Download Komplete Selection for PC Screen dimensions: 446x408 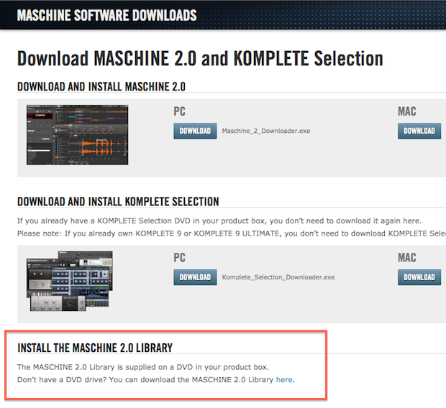point(194,277)
